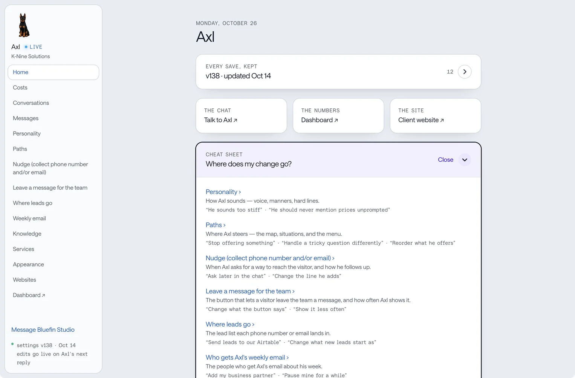Image resolution: width=575 pixels, height=378 pixels.
Task: Open the Talk to Axl chat card
Action: [241, 116]
